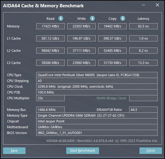Click the Read info icon
The image size is (165, 159).
point(61,18)
